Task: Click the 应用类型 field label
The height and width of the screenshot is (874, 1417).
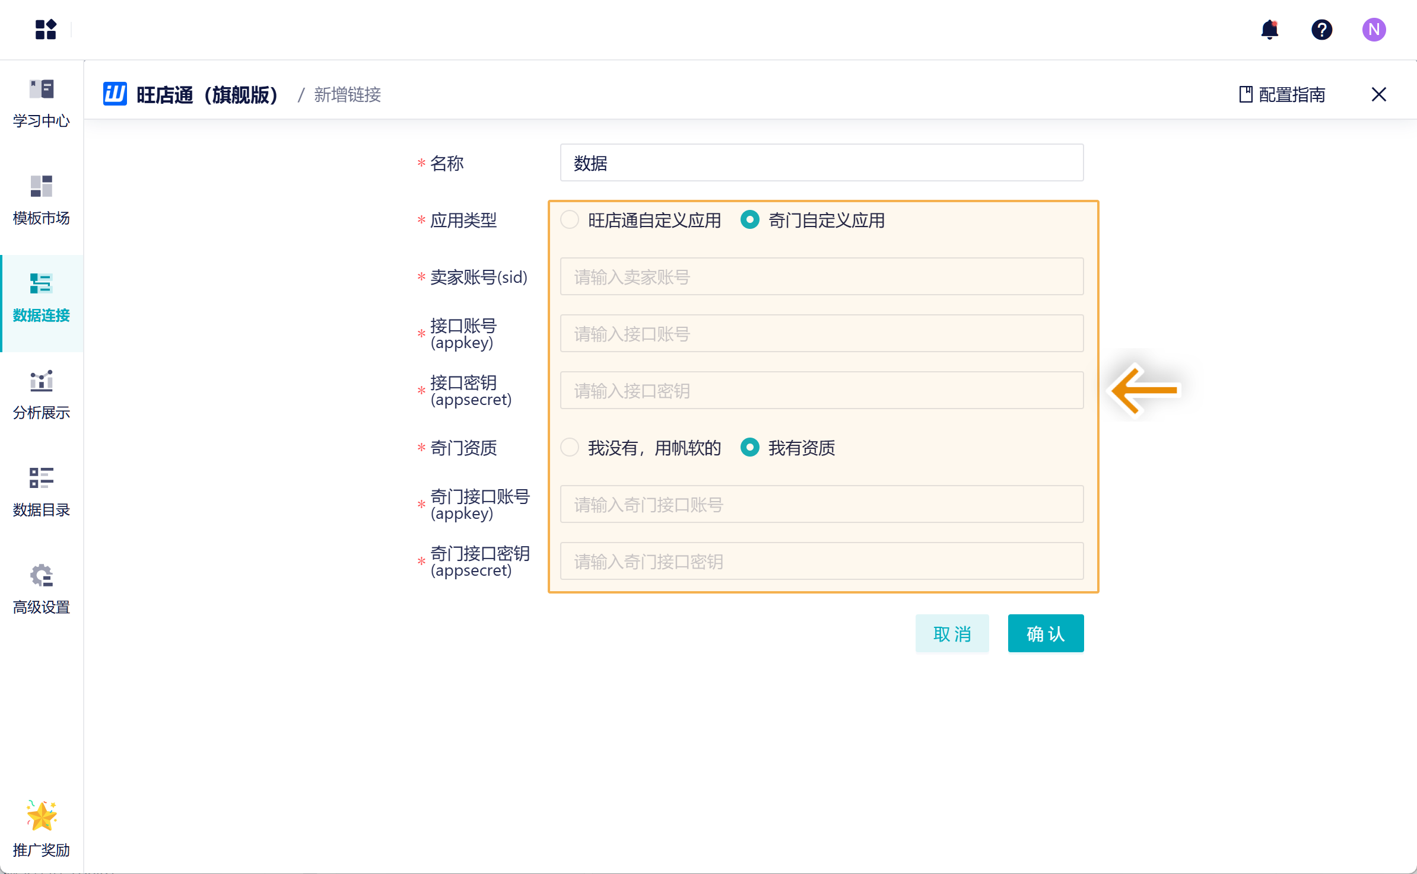Action: point(463,221)
